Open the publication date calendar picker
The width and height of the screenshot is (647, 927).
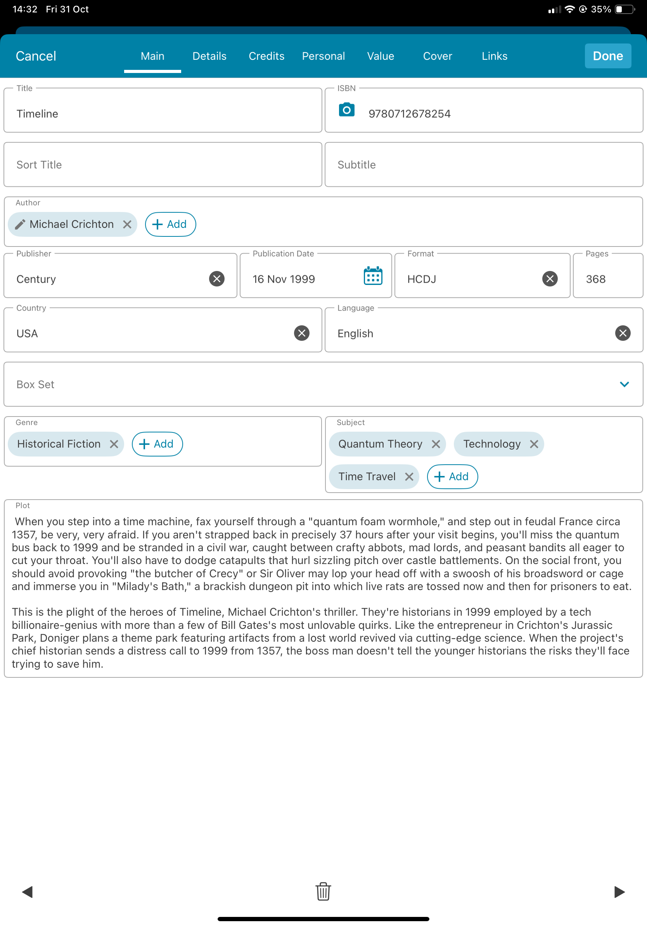373,276
